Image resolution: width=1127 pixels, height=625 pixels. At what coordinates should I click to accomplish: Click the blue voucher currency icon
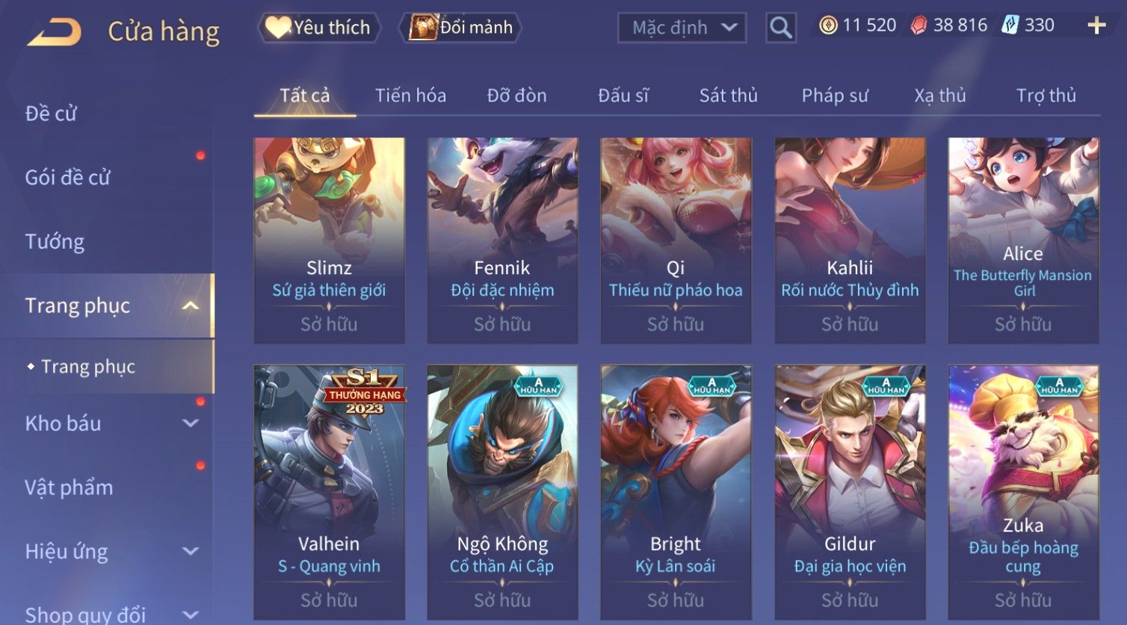tap(1010, 25)
